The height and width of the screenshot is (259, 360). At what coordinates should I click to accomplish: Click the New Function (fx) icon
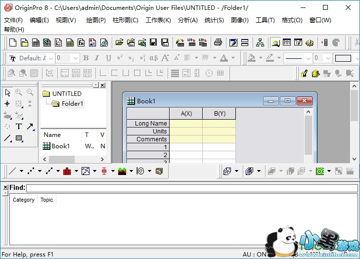[x=81, y=43]
